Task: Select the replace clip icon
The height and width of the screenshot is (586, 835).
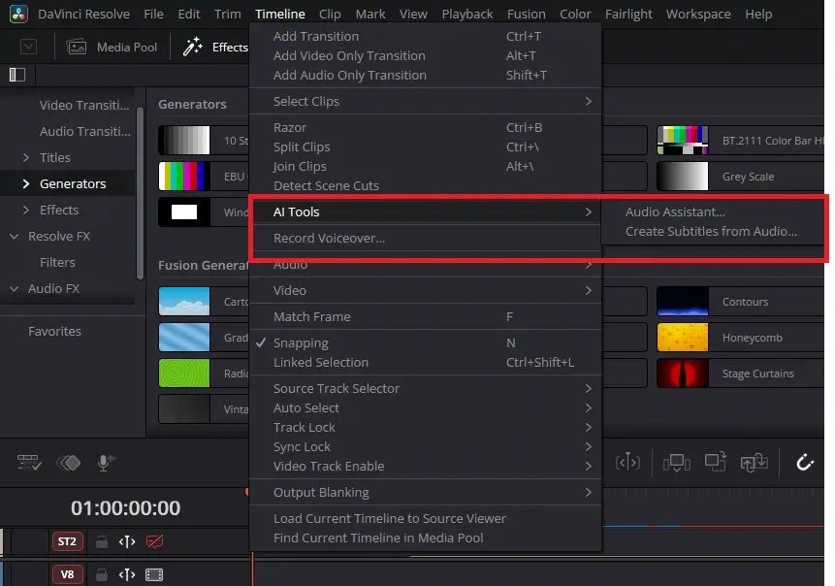Action: click(x=754, y=463)
